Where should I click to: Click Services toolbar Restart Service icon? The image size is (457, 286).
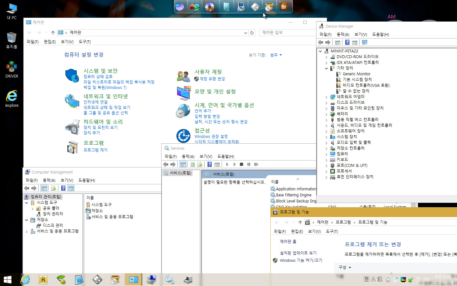(x=256, y=164)
